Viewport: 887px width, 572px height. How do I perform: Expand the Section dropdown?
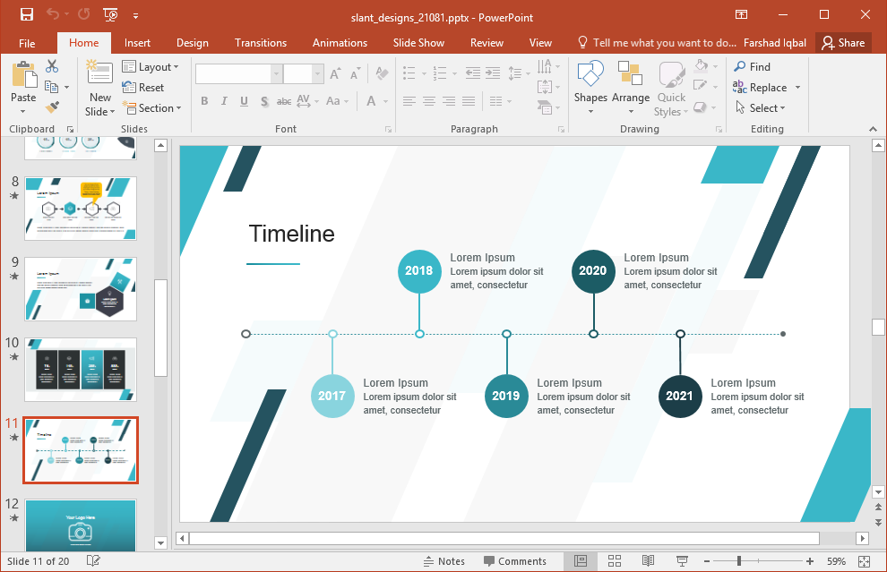tap(151, 108)
